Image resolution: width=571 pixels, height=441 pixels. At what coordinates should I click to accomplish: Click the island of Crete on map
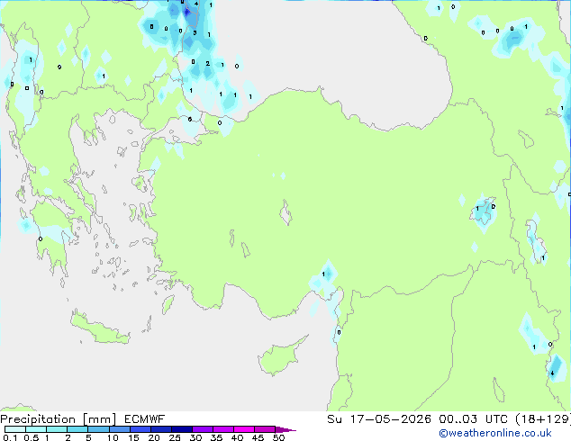coord(100,328)
